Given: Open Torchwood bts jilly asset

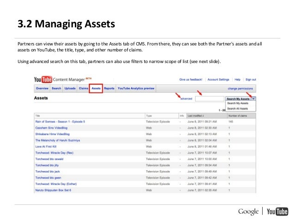Looking at the screenshot, I should (47, 165).
